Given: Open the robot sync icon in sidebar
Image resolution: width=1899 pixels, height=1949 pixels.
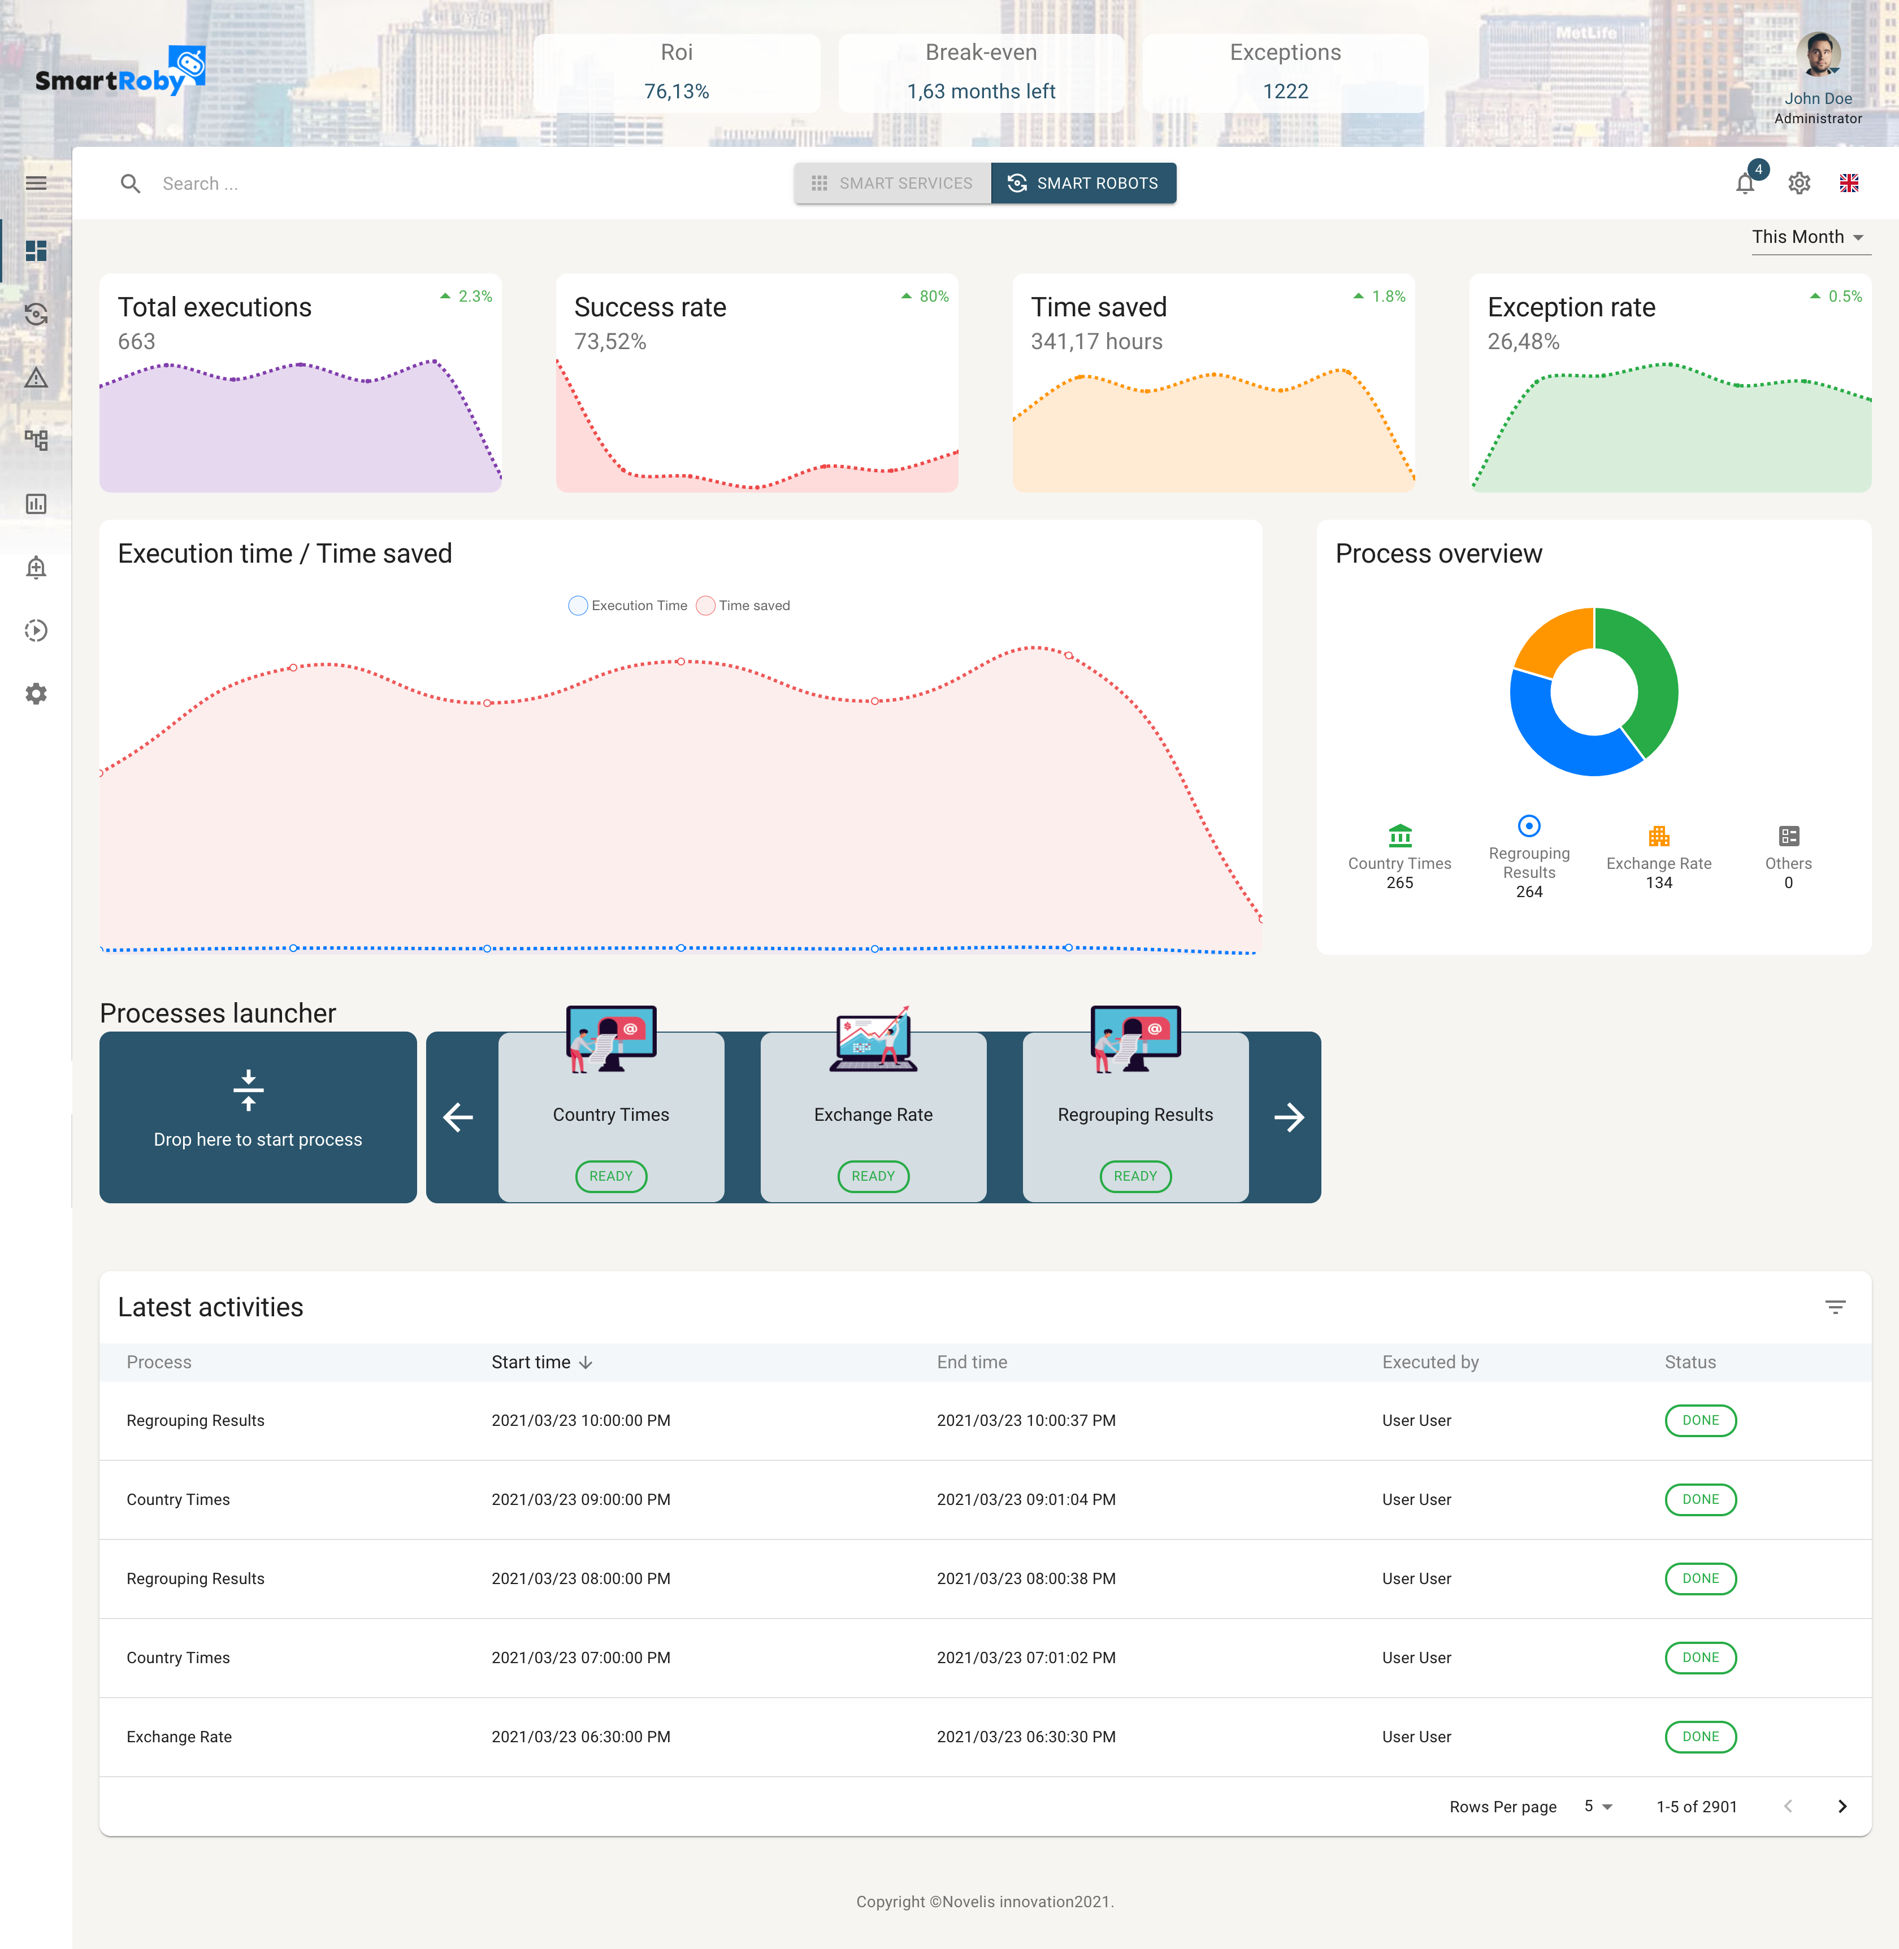Looking at the screenshot, I should tap(36, 314).
